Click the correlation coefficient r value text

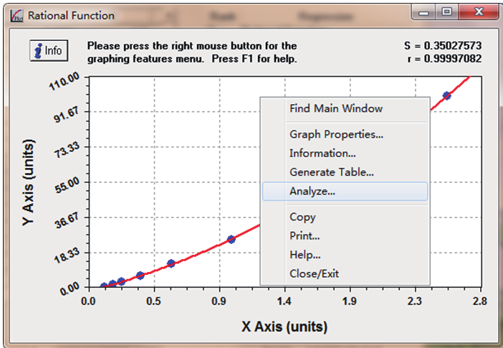pyautogui.click(x=443, y=59)
